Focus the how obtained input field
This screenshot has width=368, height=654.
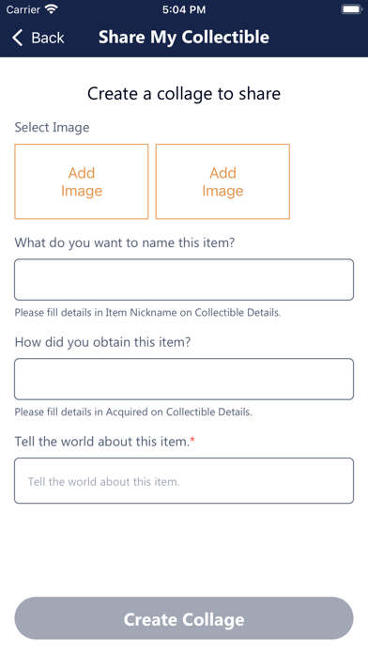click(184, 379)
